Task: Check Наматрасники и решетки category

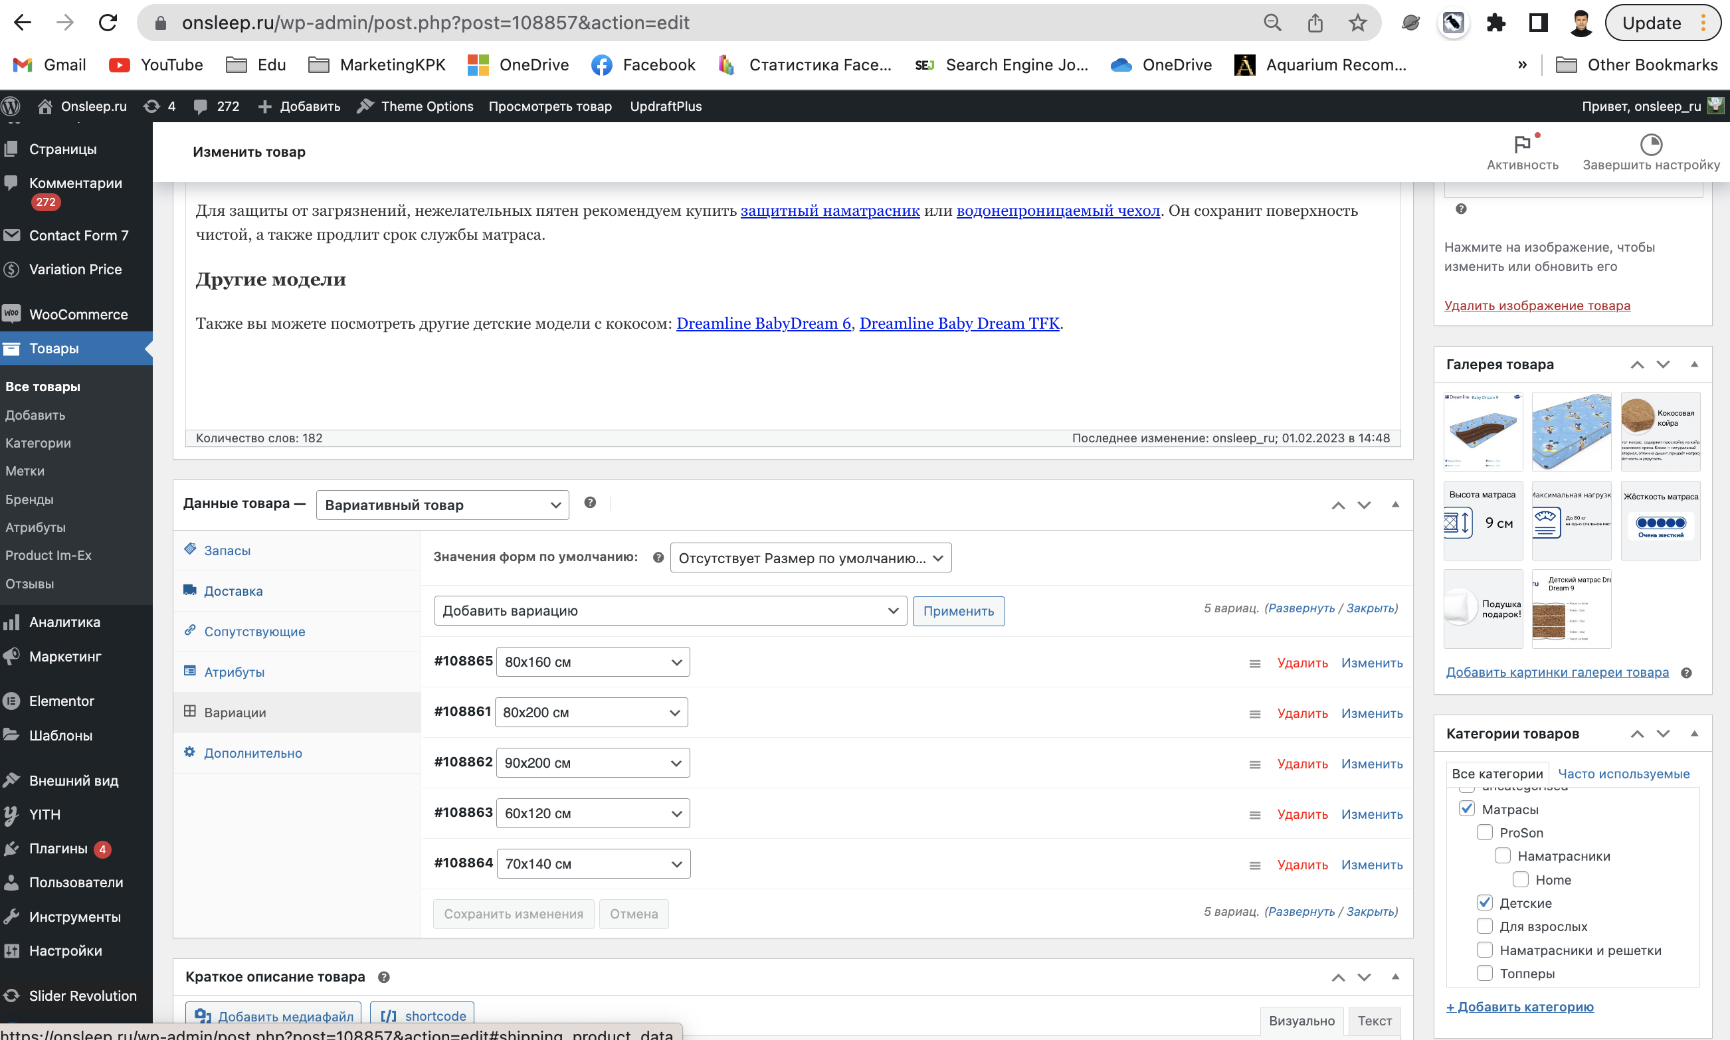Action: pos(1485,950)
